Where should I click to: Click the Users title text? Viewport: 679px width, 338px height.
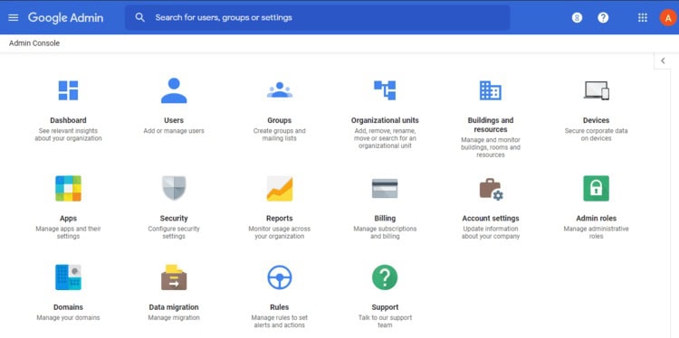174,120
